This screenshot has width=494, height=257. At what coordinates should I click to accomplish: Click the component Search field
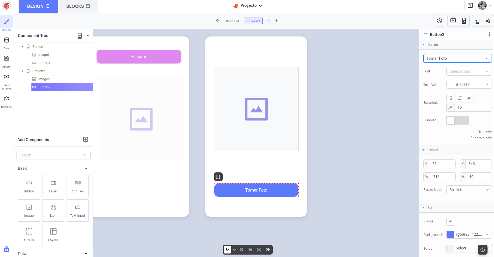[x=51, y=155]
